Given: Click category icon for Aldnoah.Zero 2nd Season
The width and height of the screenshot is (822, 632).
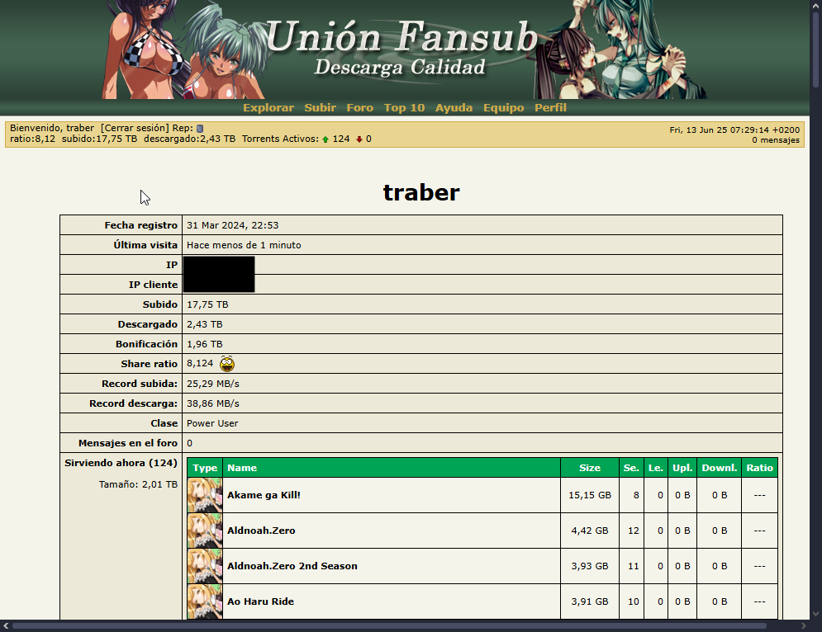Looking at the screenshot, I should point(205,566).
